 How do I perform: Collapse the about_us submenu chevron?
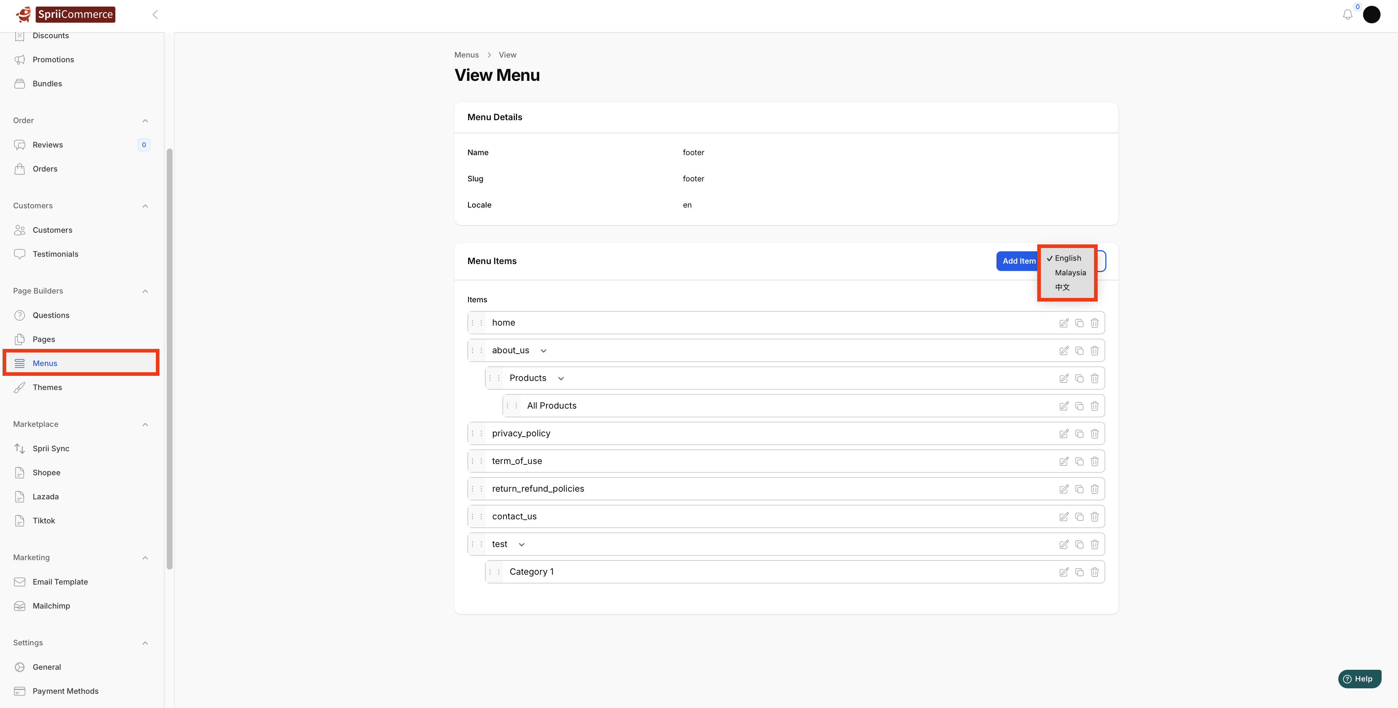(x=543, y=351)
